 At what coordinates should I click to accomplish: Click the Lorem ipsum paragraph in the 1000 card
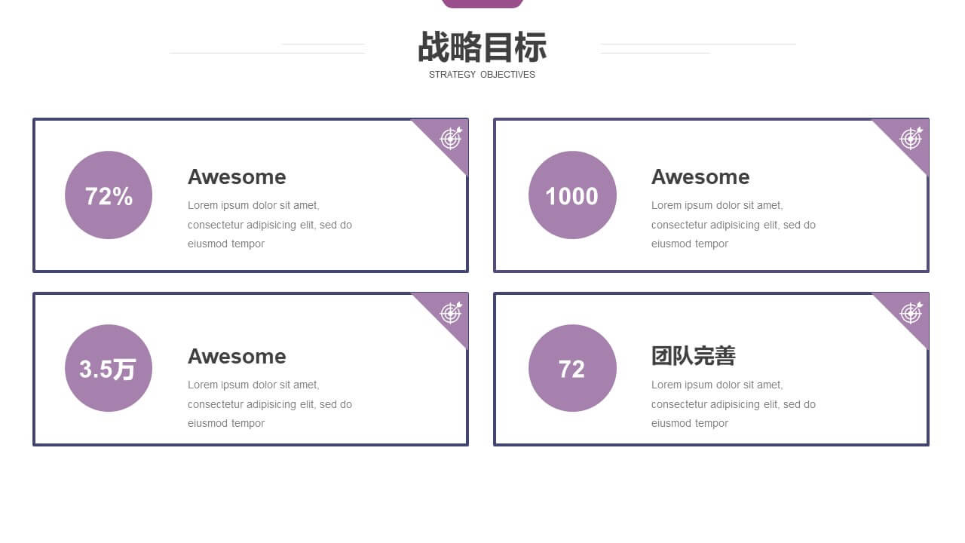coord(734,225)
